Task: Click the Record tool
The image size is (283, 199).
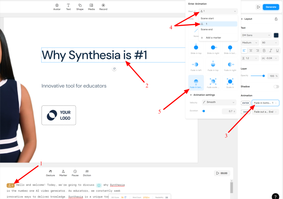Action: click(x=103, y=7)
